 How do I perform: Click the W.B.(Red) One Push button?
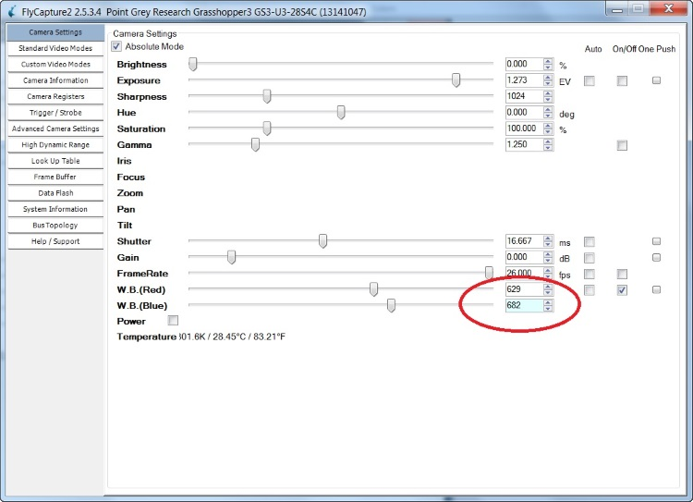click(656, 289)
